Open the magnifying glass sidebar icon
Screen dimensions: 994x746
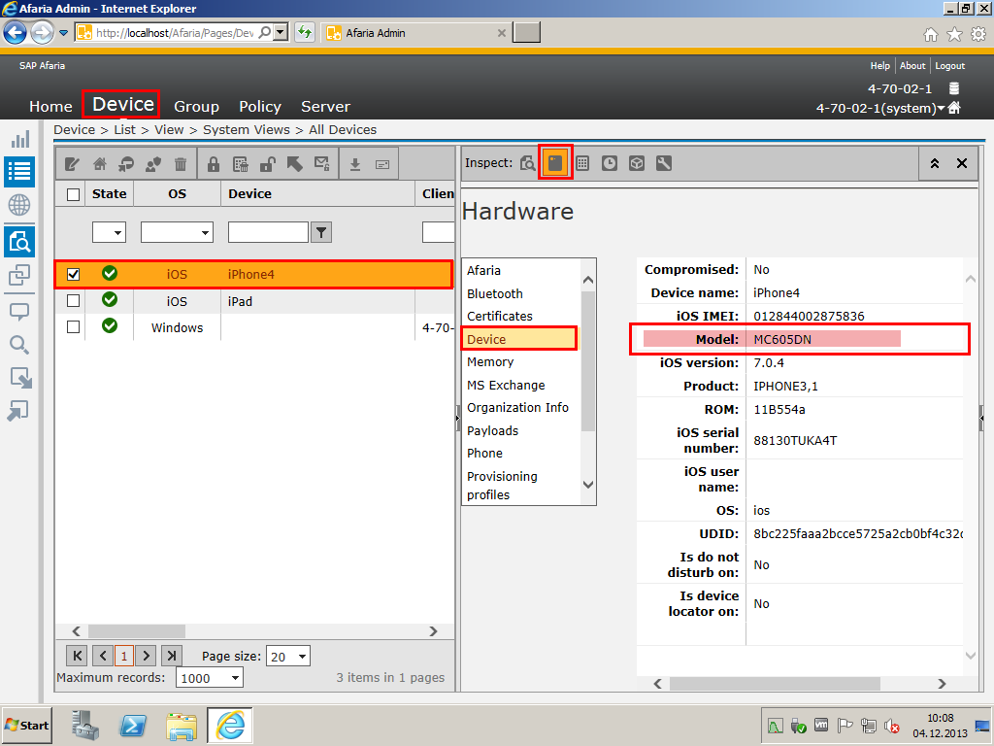click(x=19, y=345)
